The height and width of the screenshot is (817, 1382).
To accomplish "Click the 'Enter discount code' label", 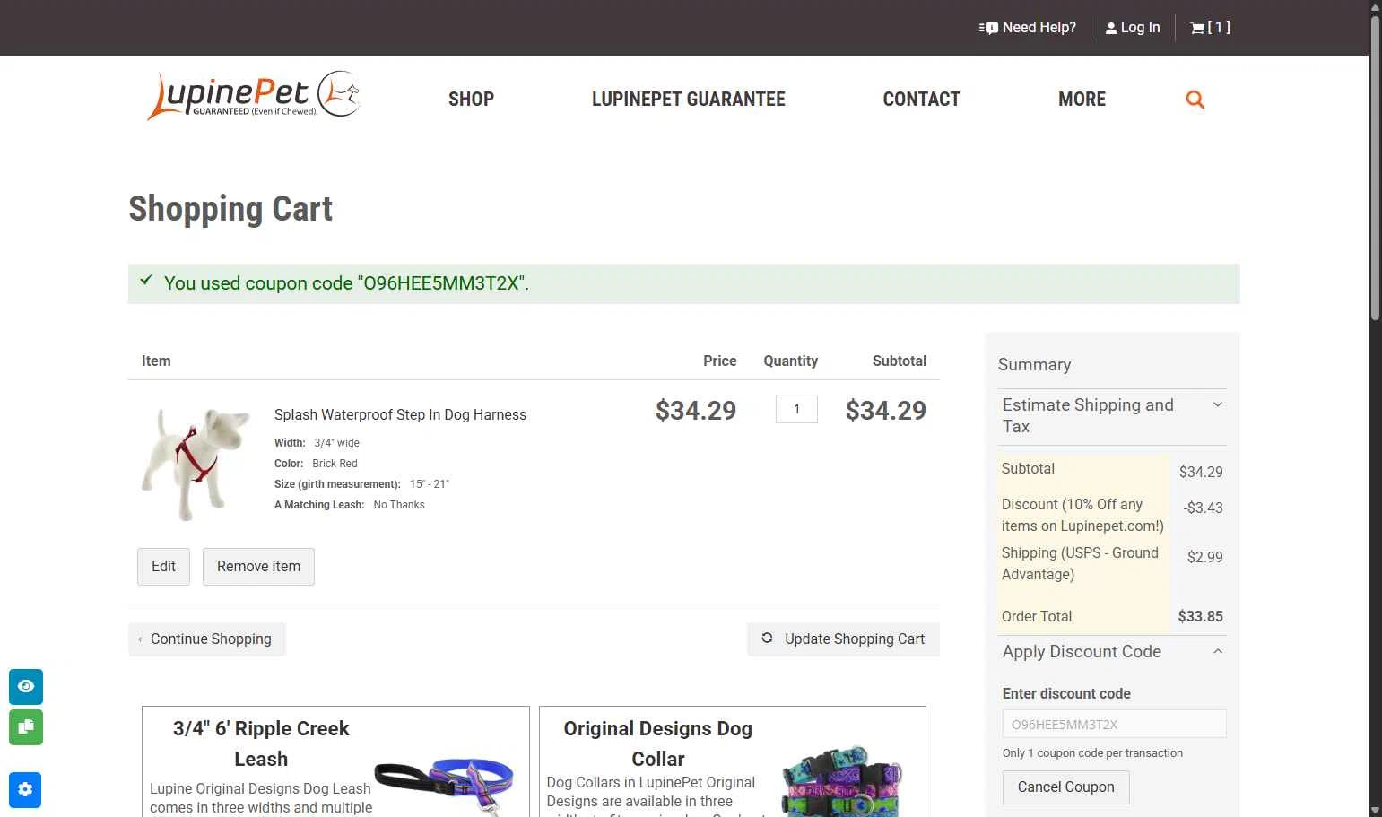I will pos(1066,693).
